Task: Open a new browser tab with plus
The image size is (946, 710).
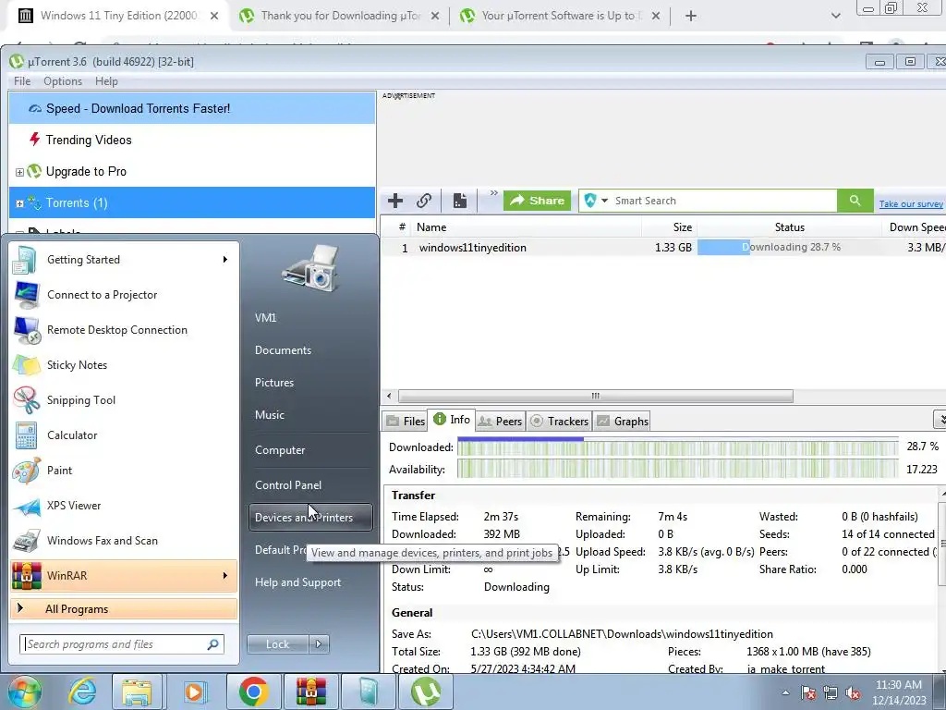Action: 691,16
